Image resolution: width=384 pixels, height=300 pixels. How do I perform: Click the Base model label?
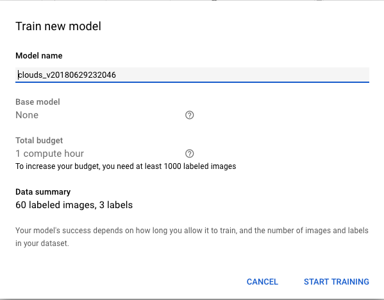[38, 102]
